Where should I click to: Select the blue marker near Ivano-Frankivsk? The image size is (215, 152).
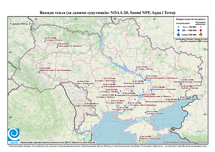40,72
